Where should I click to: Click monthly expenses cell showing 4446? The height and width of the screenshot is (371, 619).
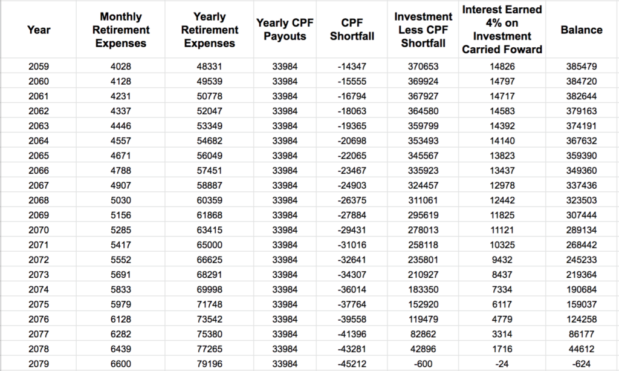click(115, 126)
